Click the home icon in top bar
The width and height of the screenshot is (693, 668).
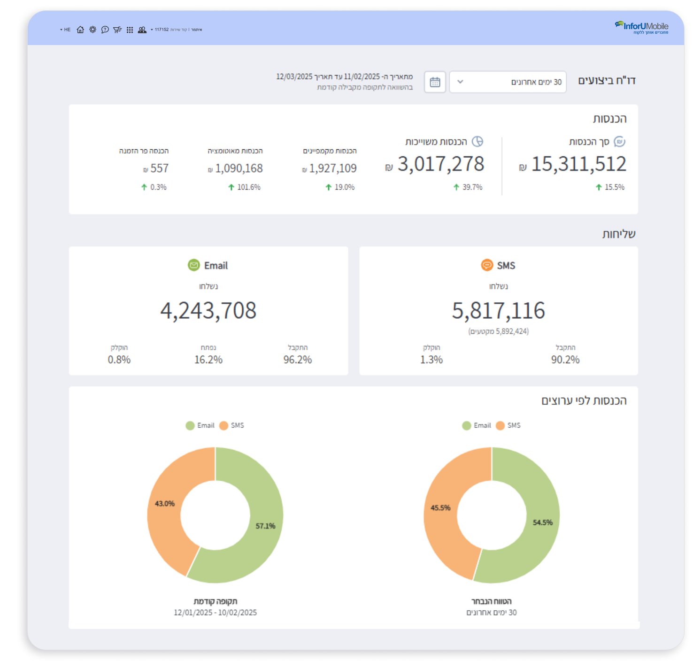tap(80, 30)
